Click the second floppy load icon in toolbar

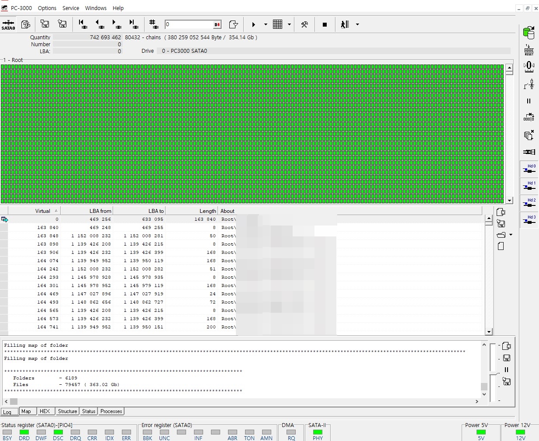click(62, 24)
